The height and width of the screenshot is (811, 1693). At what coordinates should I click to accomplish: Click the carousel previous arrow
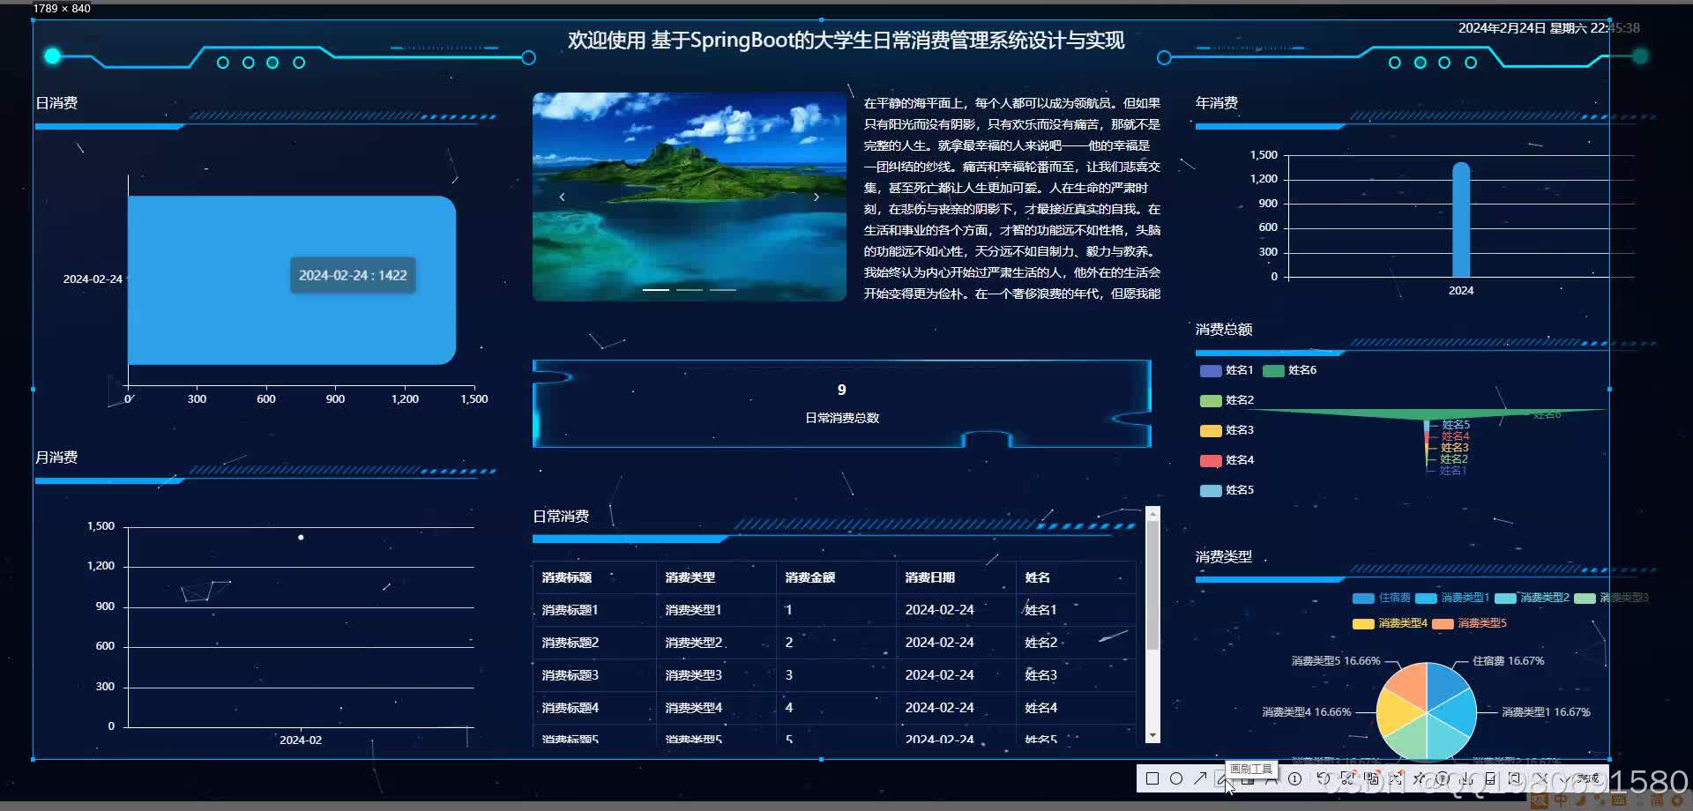click(x=563, y=197)
